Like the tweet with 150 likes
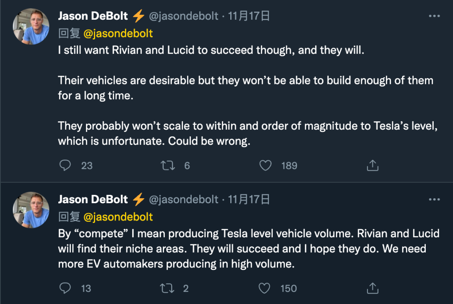 (x=265, y=288)
